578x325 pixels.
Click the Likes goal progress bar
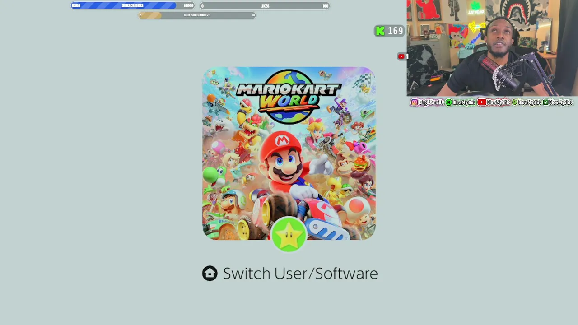(x=265, y=6)
